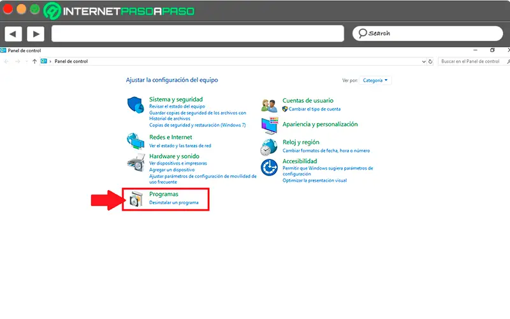Image resolution: width=510 pixels, height=319 pixels.
Task: Open recent locations dropdown arrow
Action: (x=26, y=61)
